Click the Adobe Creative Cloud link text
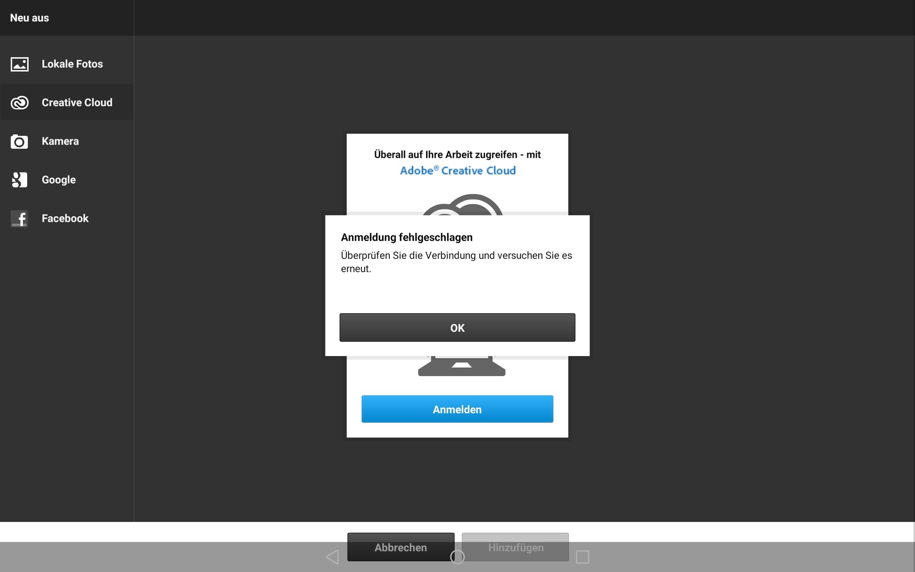 click(x=457, y=171)
